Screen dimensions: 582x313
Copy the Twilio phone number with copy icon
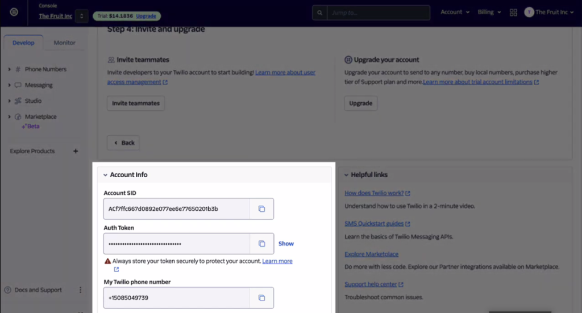[261, 298]
